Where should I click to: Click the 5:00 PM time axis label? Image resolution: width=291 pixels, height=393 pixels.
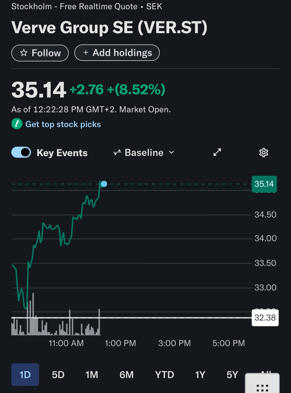pyautogui.click(x=229, y=343)
